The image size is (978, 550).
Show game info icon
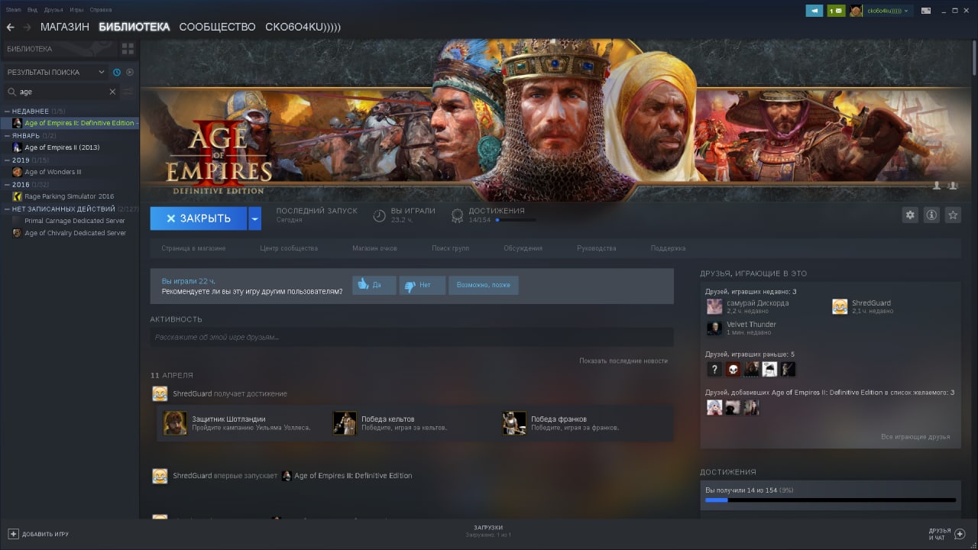931,215
